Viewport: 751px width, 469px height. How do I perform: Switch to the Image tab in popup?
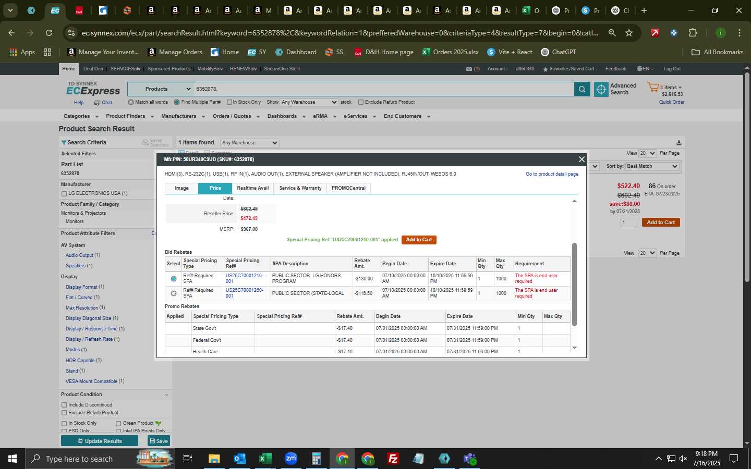click(181, 188)
